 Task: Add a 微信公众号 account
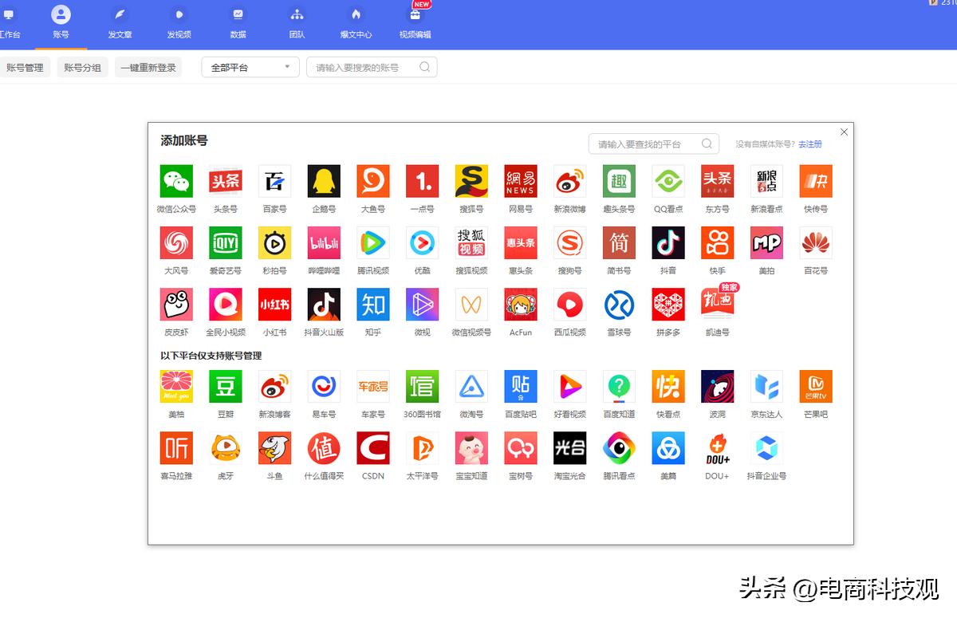tap(175, 181)
